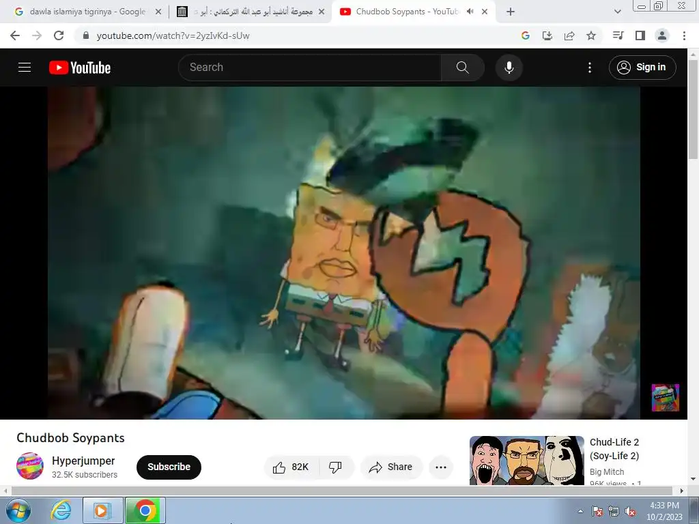Viewport: 699px width, 524px height.
Task: Open YouTube settings three-dot menu
Action: (x=590, y=68)
